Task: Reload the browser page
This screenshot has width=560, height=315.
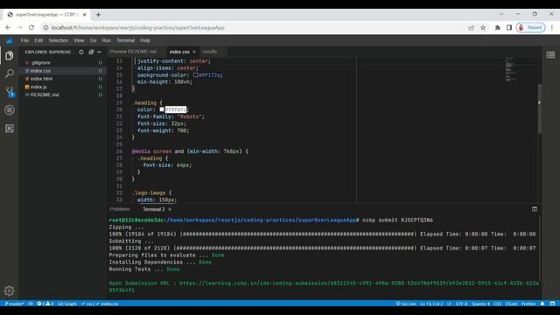Action: point(31,27)
